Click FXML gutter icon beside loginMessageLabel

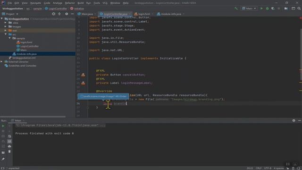(x=83, y=83)
